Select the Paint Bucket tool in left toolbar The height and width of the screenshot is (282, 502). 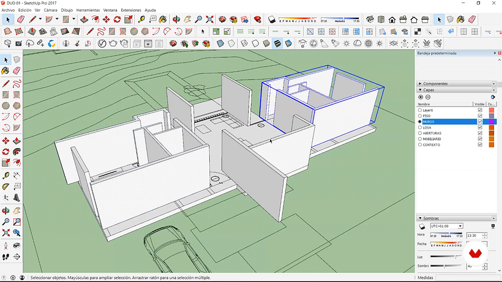6,71
